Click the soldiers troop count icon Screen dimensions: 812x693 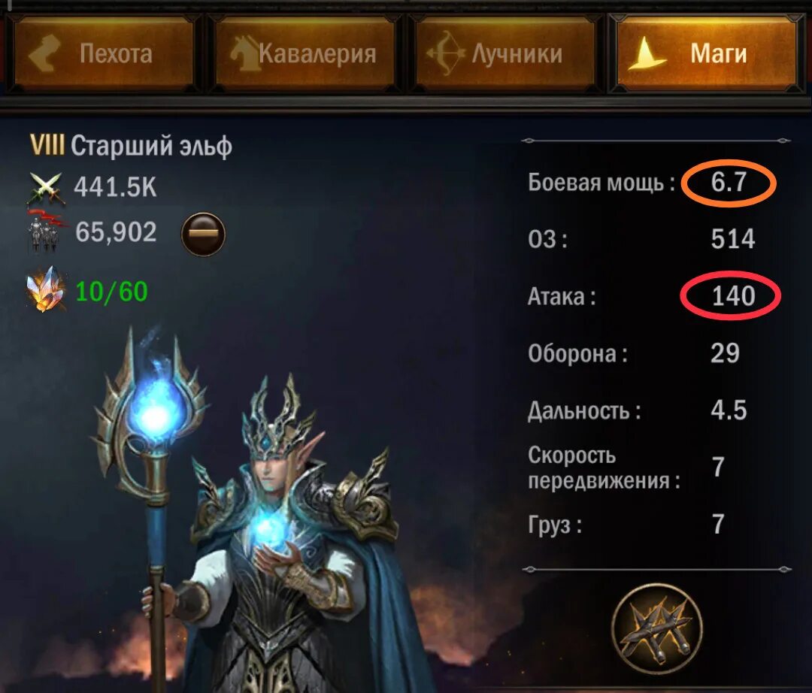46,231
